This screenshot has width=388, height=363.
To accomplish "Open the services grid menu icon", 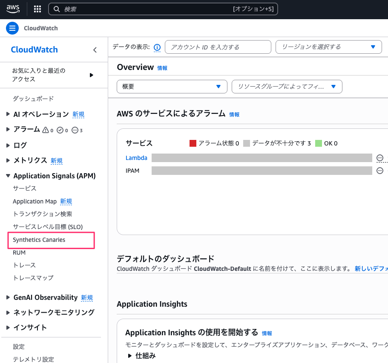I will [x=37, y=9].
